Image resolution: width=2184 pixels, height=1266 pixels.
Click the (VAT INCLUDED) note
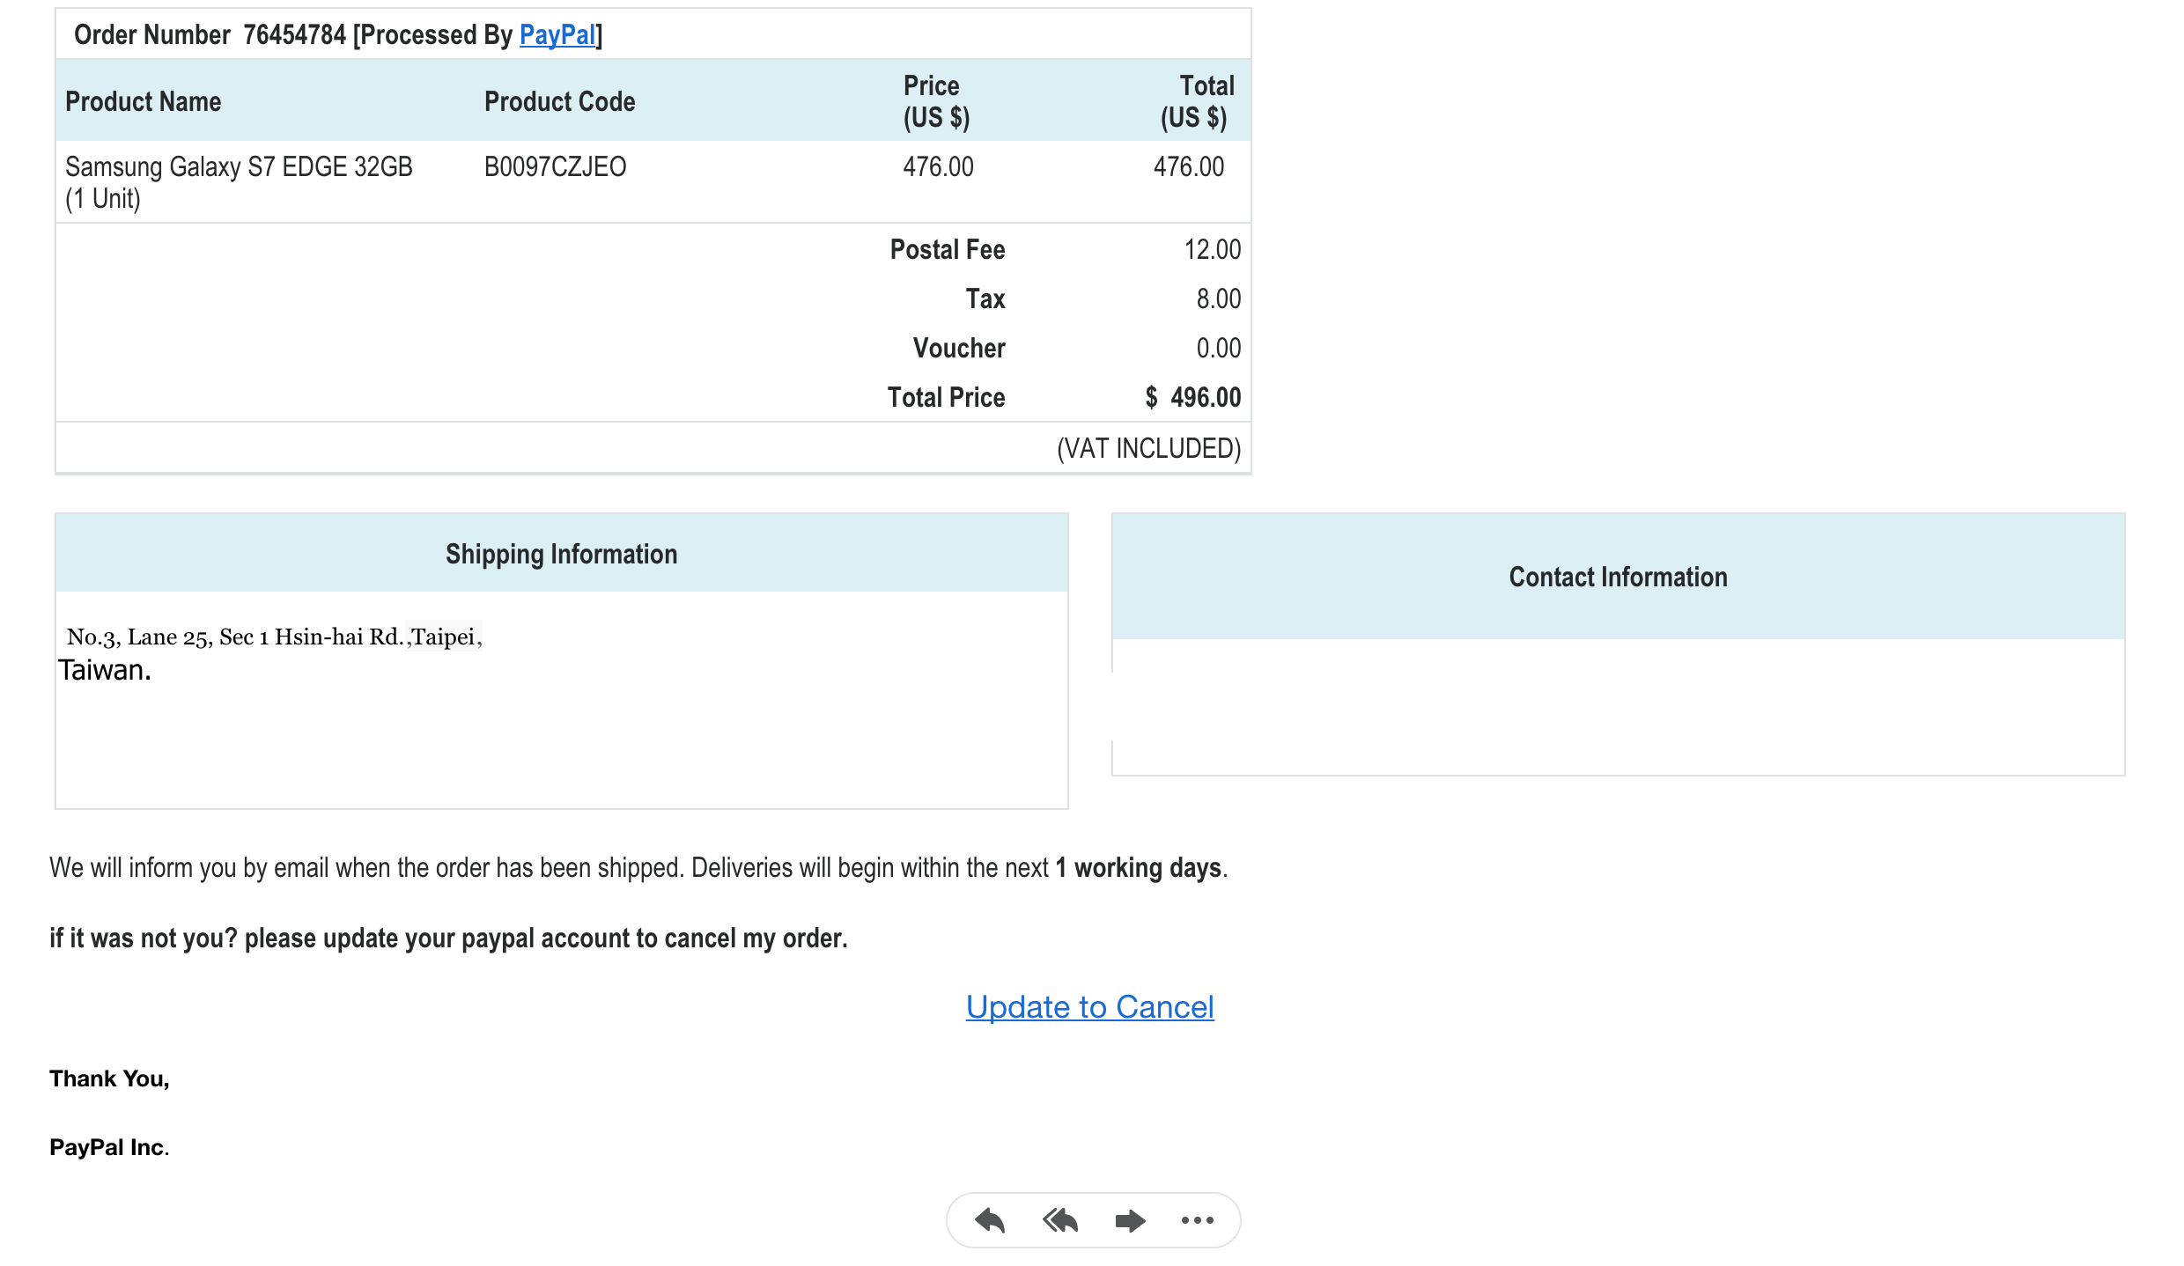(x=1148, y=448)
